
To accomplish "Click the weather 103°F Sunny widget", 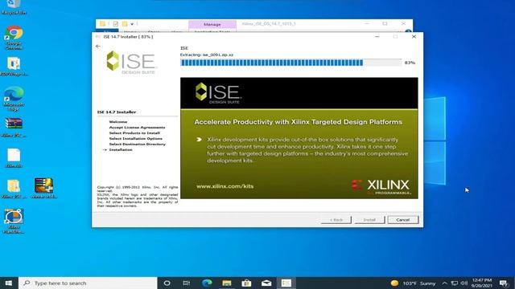I will 413,283.
